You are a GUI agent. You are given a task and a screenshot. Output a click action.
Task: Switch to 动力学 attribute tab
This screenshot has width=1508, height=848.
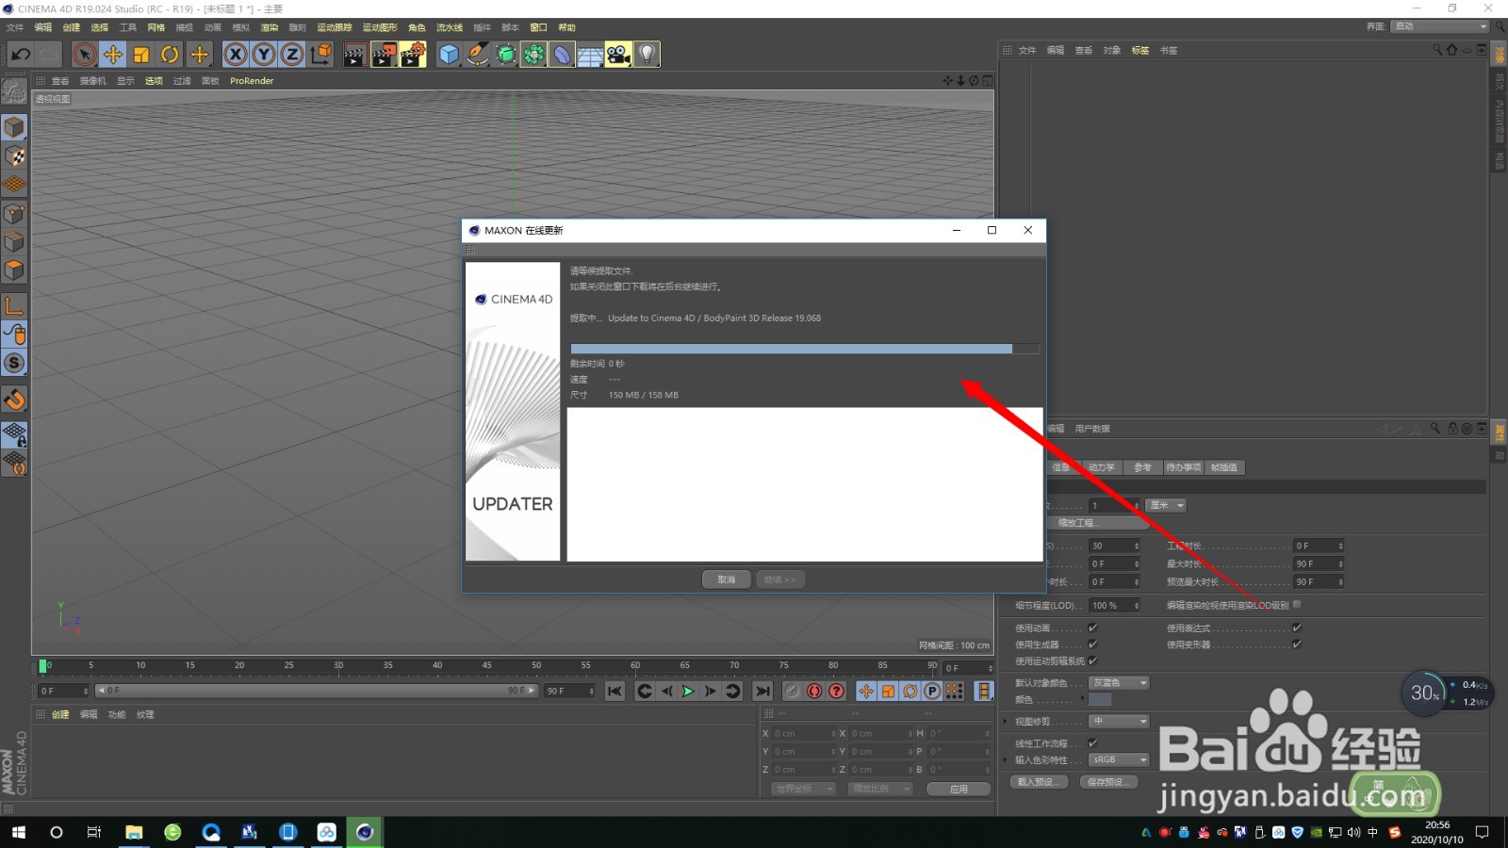click(1101, 467)
